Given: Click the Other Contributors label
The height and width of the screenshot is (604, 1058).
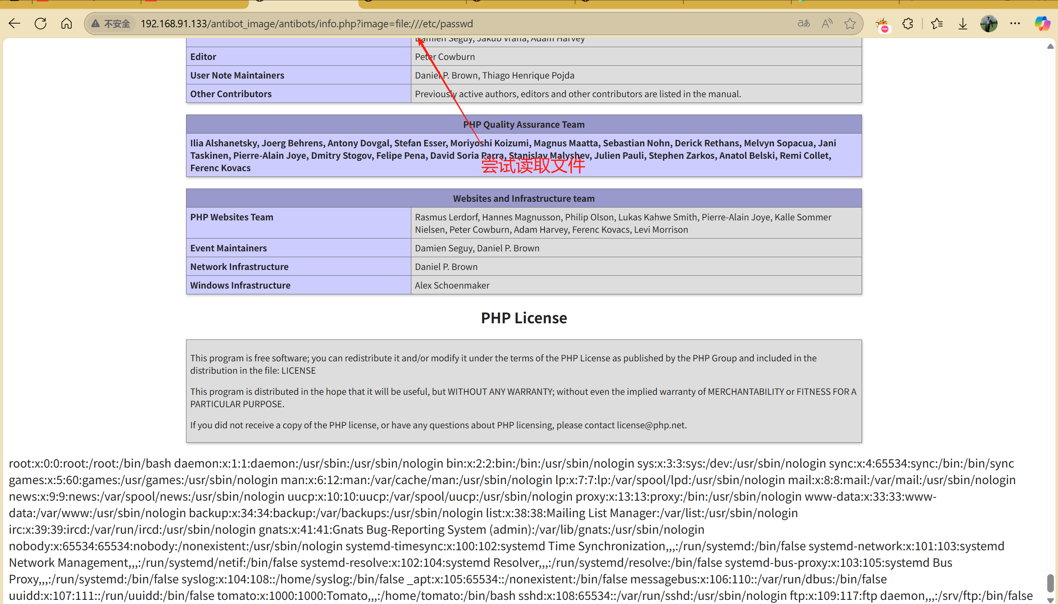Looking at the screenshot, I should click(231, 94).
